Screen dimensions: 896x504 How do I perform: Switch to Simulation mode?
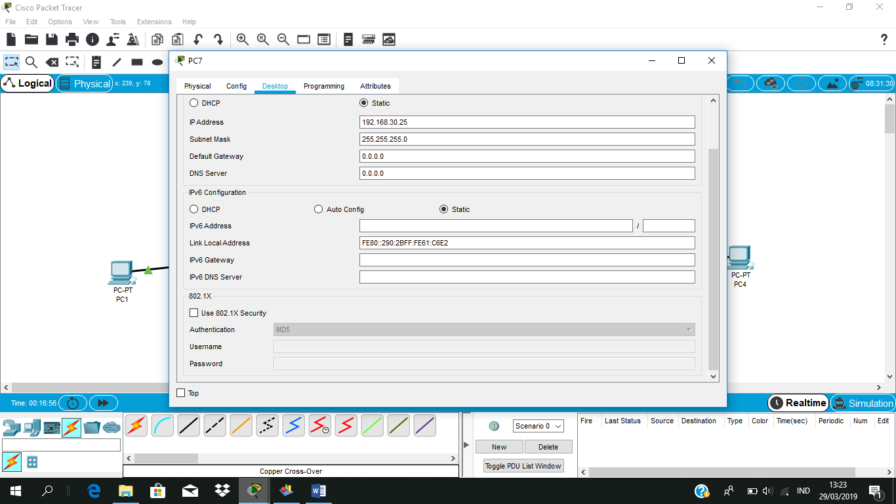pyautogui.click(x=863, y=403)
